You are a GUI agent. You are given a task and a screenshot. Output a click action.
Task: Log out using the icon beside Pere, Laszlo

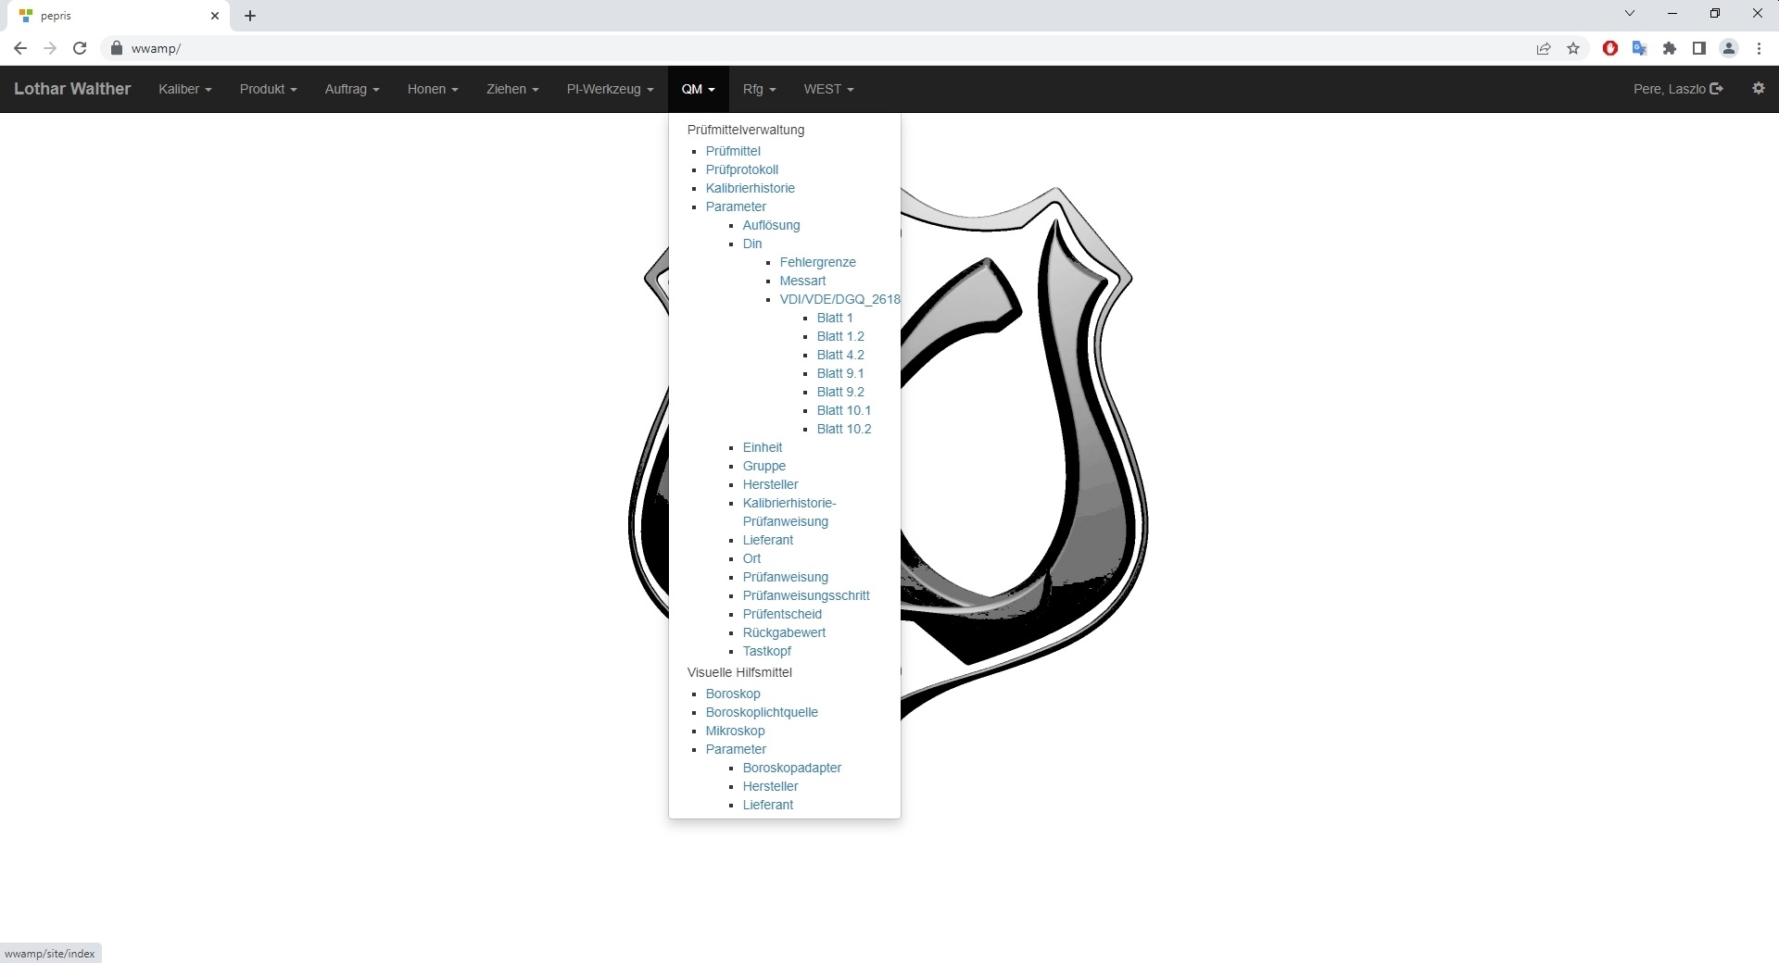coord(1716,89)
